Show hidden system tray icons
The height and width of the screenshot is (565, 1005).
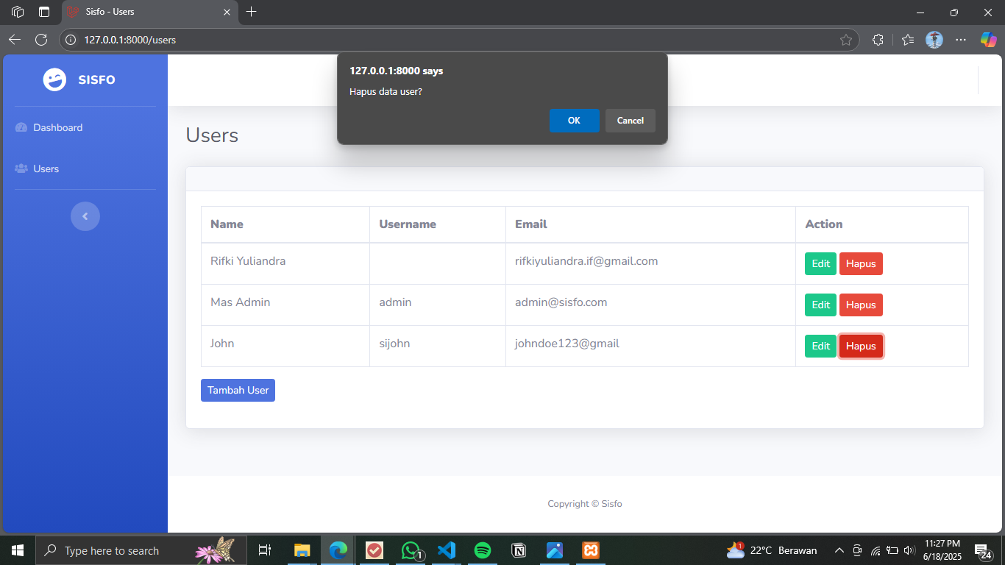click(839, 550)
